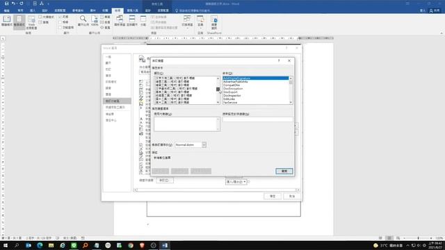Screen dimensions: 445x250
Task: Open 檔案 (File) tab
Action: [x=6, y=10]
